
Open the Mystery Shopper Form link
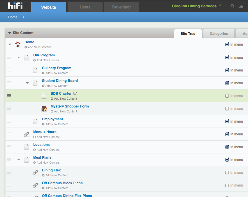tap(70, 106)
